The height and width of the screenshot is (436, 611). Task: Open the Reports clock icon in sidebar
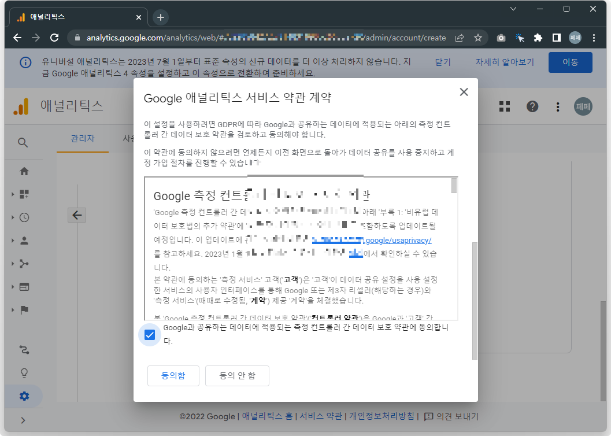coord(23,217)
